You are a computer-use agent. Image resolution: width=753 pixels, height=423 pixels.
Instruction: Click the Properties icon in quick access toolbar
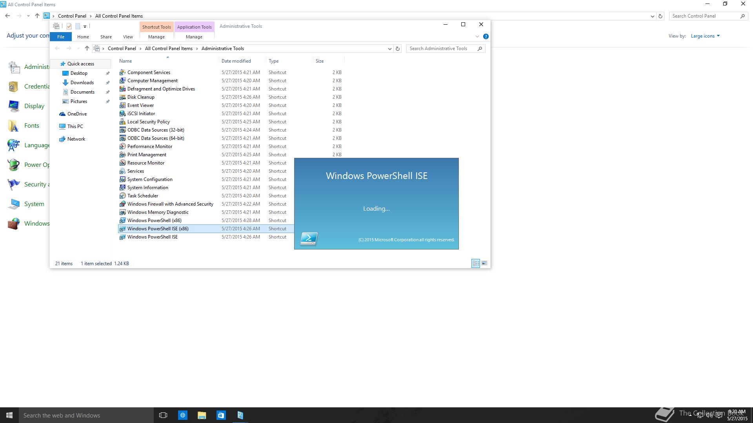tap(69, 26)
